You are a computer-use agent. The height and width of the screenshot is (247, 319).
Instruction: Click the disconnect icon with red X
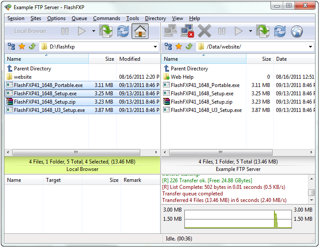pos(187,31)
